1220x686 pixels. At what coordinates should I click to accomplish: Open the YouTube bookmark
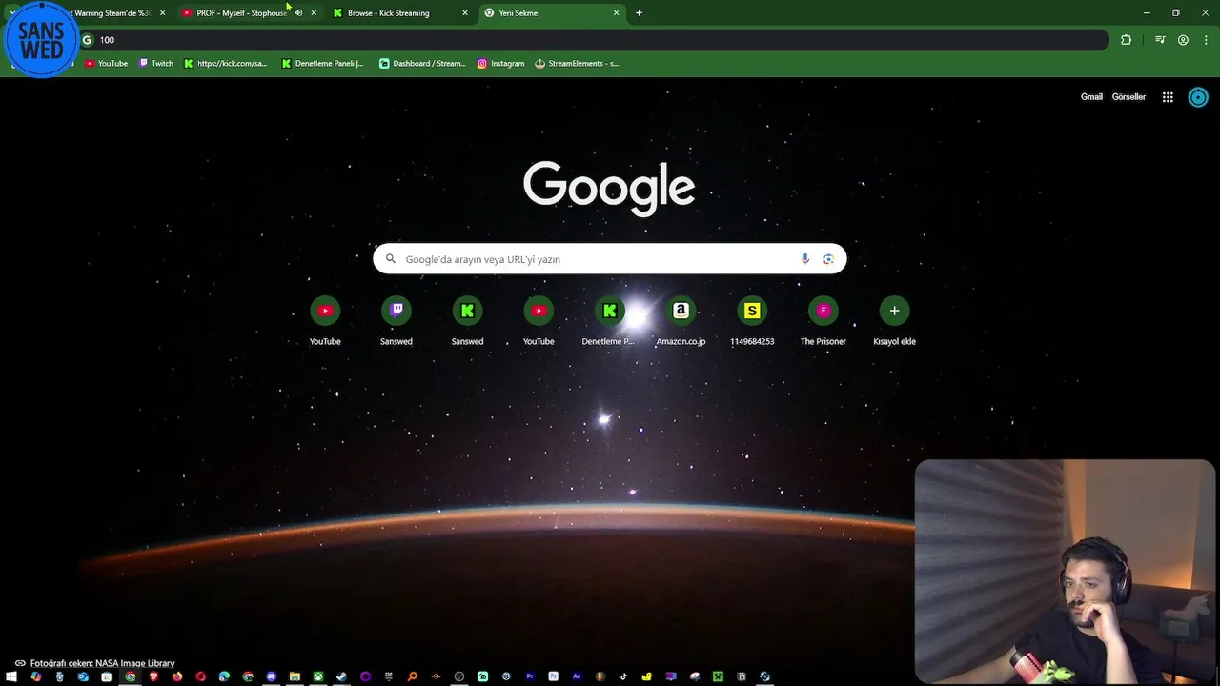click(106, 64)
